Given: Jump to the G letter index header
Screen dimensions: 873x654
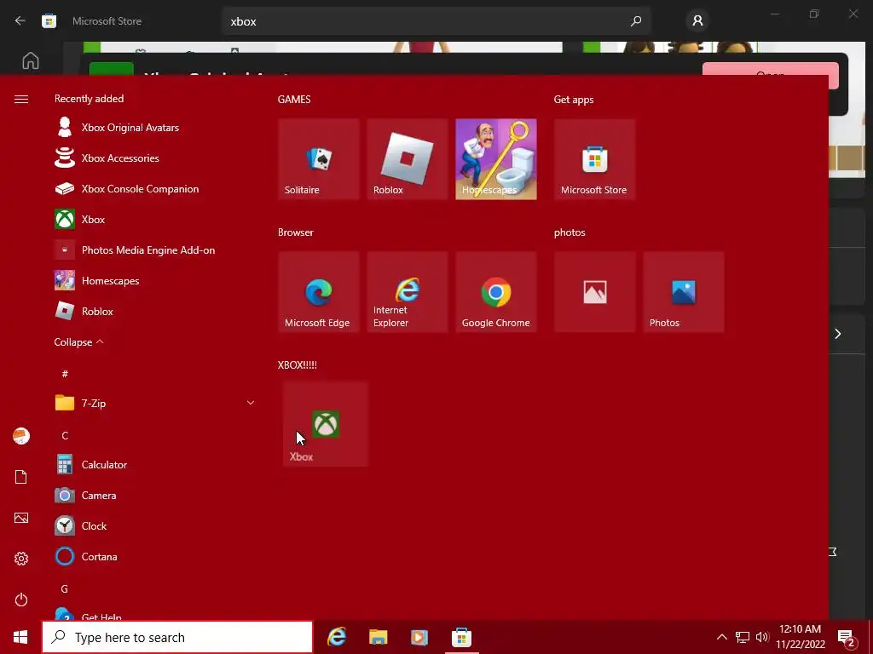Looking at the screenshot, I should pos(65,588).
